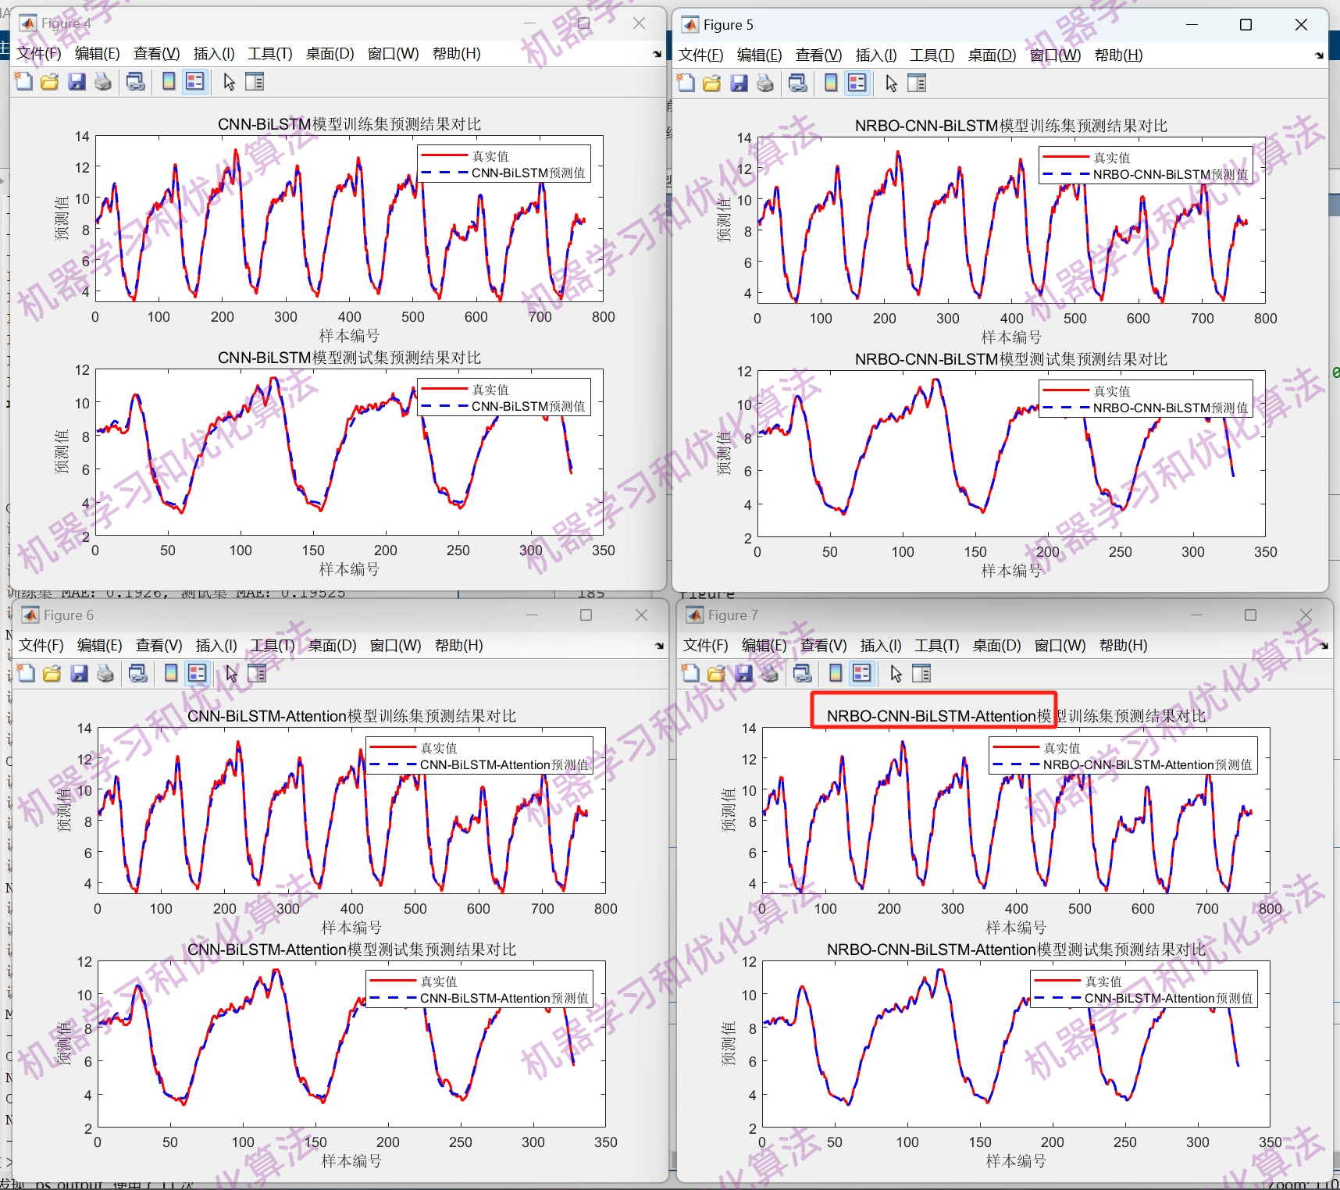The image size is (1340, 1190).
Task: Click New Figure icon in Figure 4 toolbar
Action: (x=24, y=81)
